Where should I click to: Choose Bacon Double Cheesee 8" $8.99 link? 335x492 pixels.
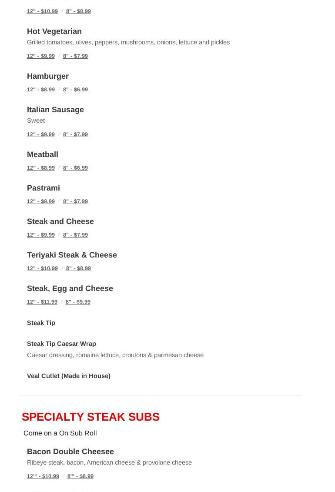coord(80,476)
